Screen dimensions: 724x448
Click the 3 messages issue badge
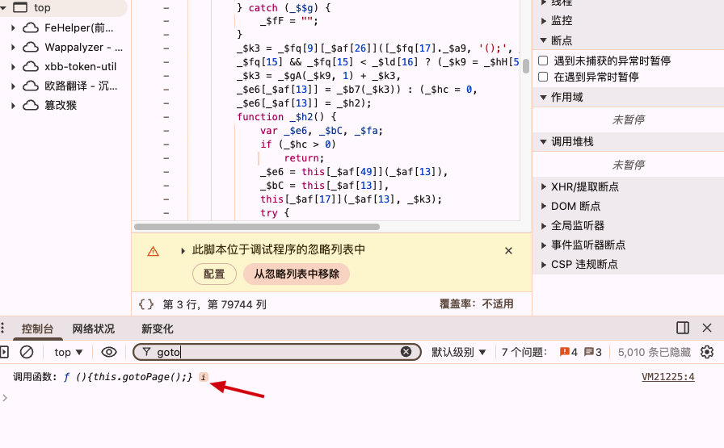click(593, 353)
